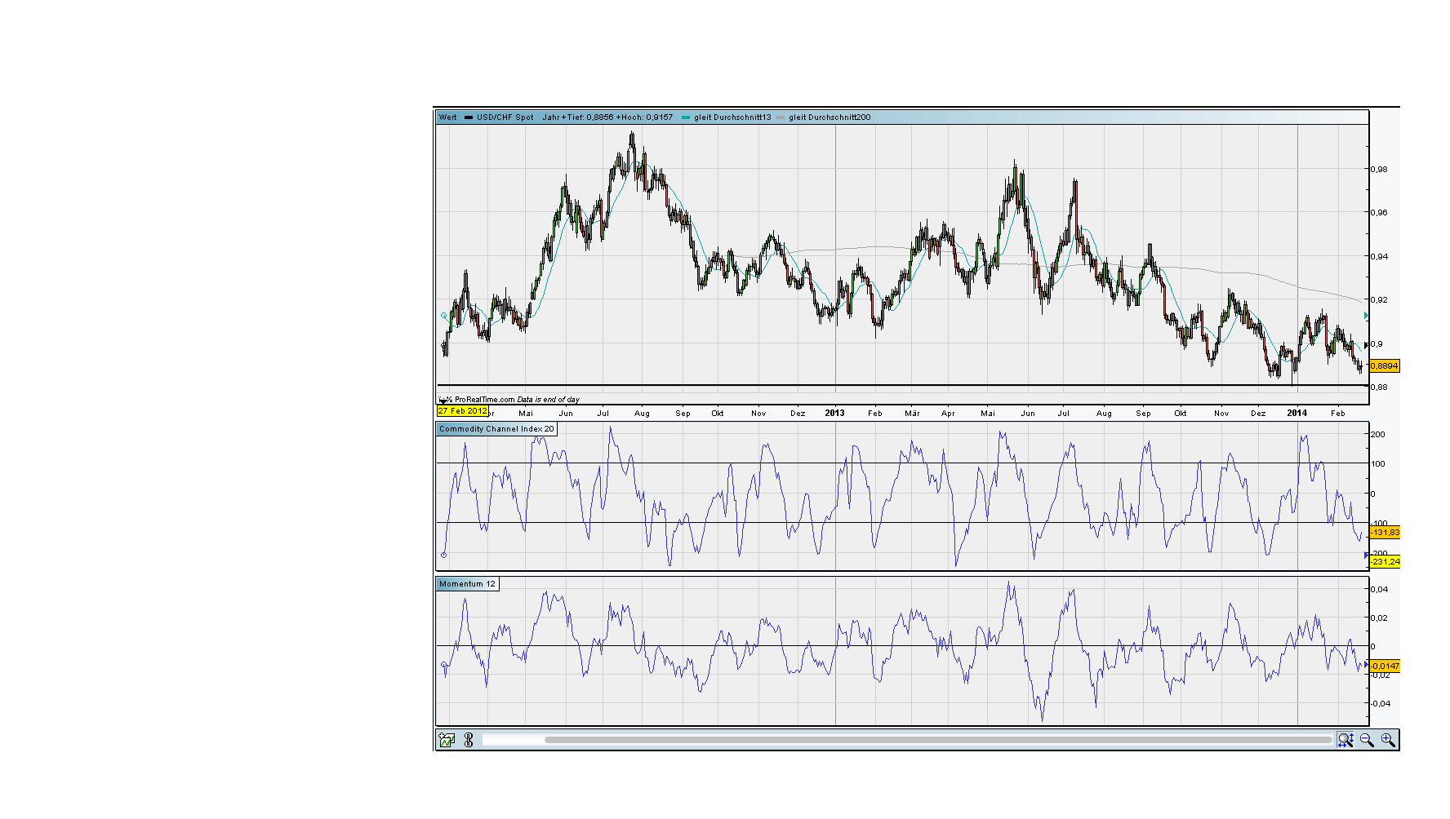Click the "0,92" price axis label
The height and width of the screenshot is (819, 1450).
[1379, 300]
